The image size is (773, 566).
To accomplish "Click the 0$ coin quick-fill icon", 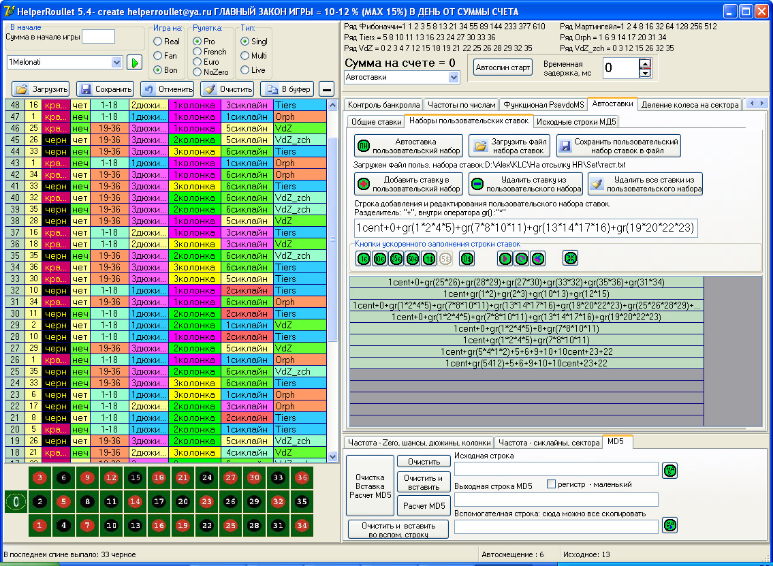I will (467, 259).
